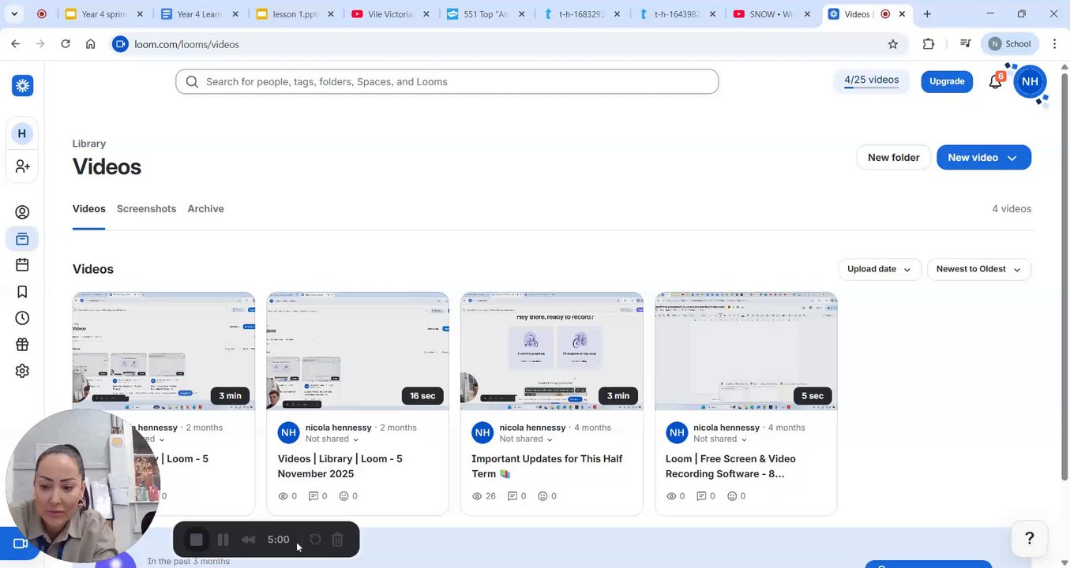Open a new browser tab
Viewport: 1070px width, 568px height.
tap(927, 14)
